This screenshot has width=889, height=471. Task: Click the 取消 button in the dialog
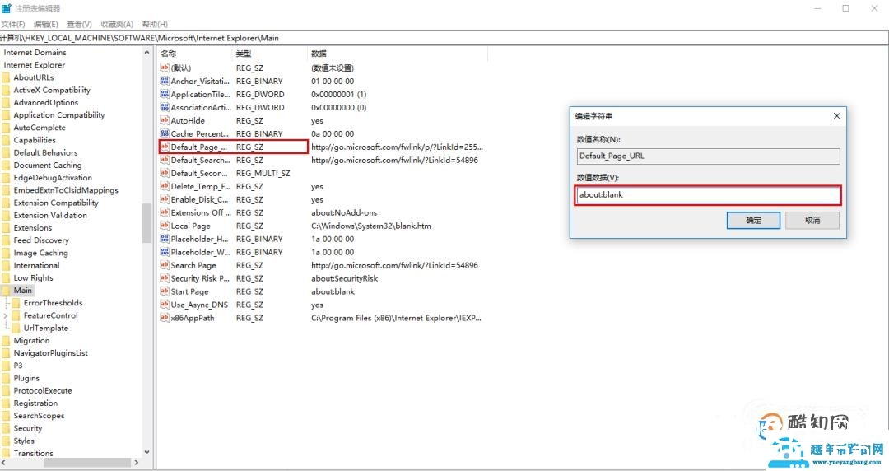pyautogui.click(x=812, y=220)
